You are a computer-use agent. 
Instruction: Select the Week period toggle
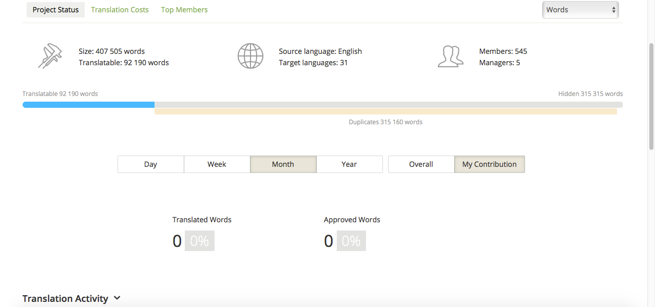pos(217,164)
